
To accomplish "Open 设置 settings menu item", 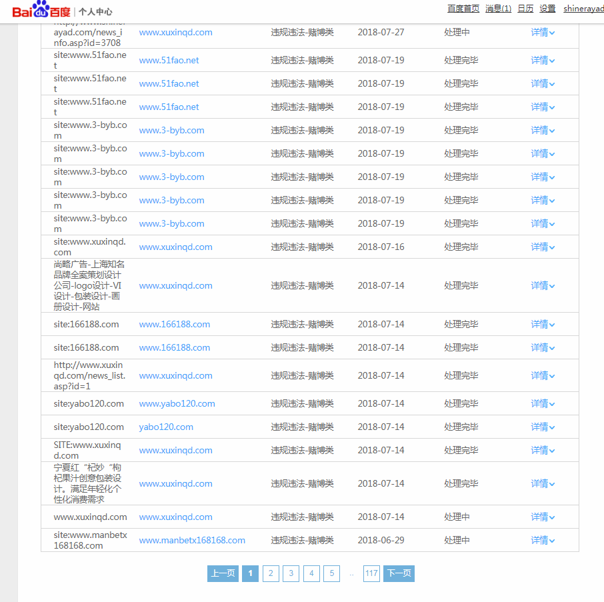I will 547,9.
